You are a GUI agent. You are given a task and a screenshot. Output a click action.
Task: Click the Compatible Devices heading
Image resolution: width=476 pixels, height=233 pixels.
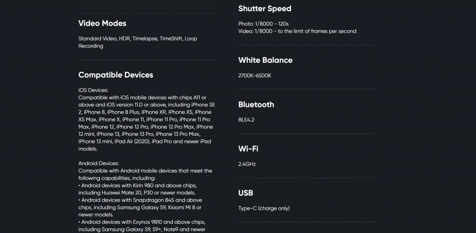point(116,75)
